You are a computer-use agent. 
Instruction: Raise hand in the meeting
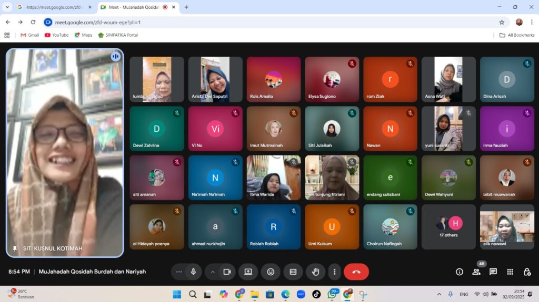tap(316, 272)
